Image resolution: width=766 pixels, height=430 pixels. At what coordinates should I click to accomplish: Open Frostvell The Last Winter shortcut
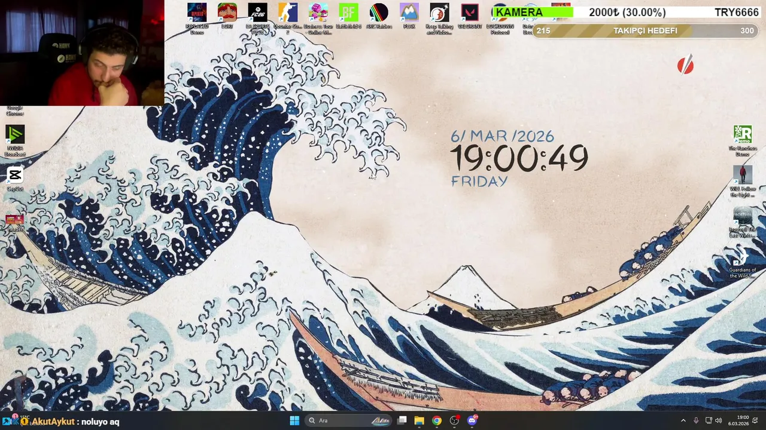[743, 222]
